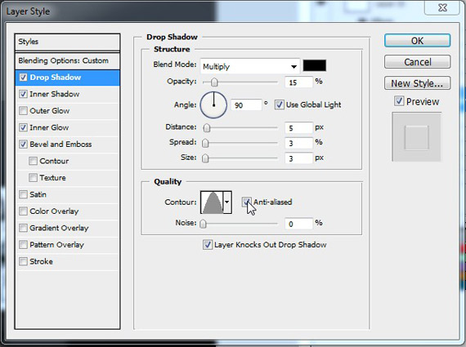Viewport: 466px width, 347px height.
Task: Disable Use Global Light checkbox
Action: (x=279, y=105)
